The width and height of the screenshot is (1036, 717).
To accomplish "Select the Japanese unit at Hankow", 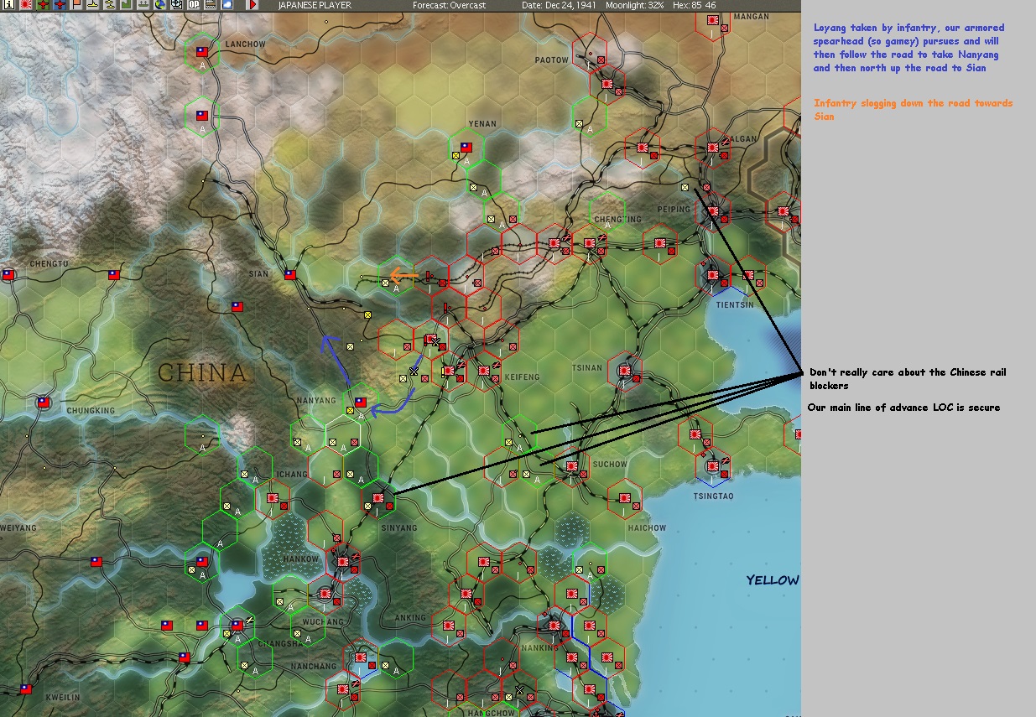I will coord(342,562).
